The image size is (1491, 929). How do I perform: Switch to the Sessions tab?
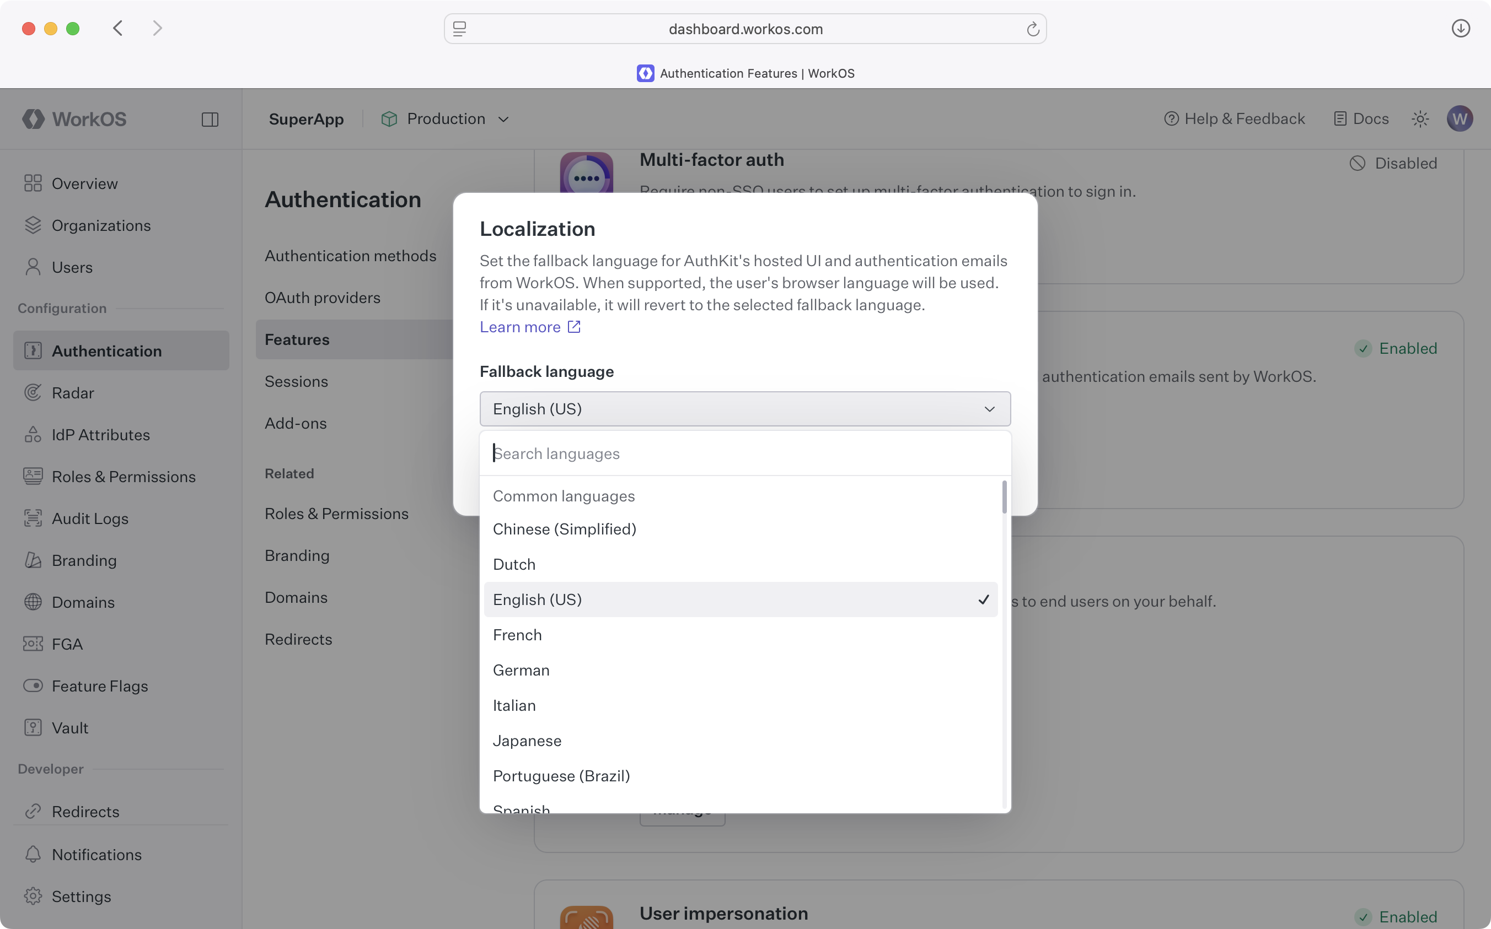[296, 381]
